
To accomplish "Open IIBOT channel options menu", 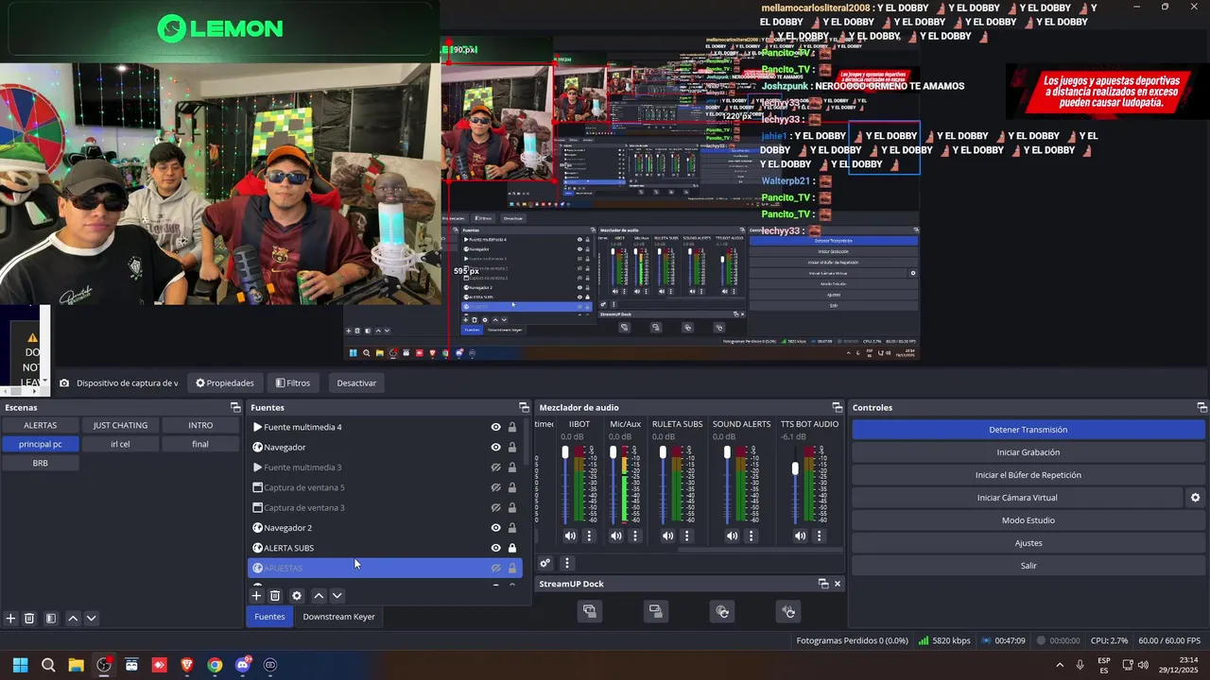I will tap(589, 535).
